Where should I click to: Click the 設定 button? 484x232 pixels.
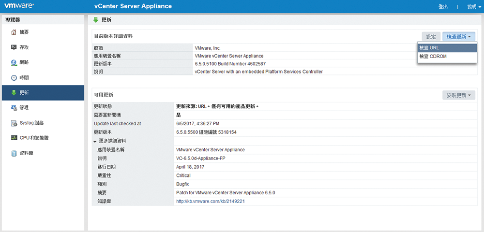431,37
